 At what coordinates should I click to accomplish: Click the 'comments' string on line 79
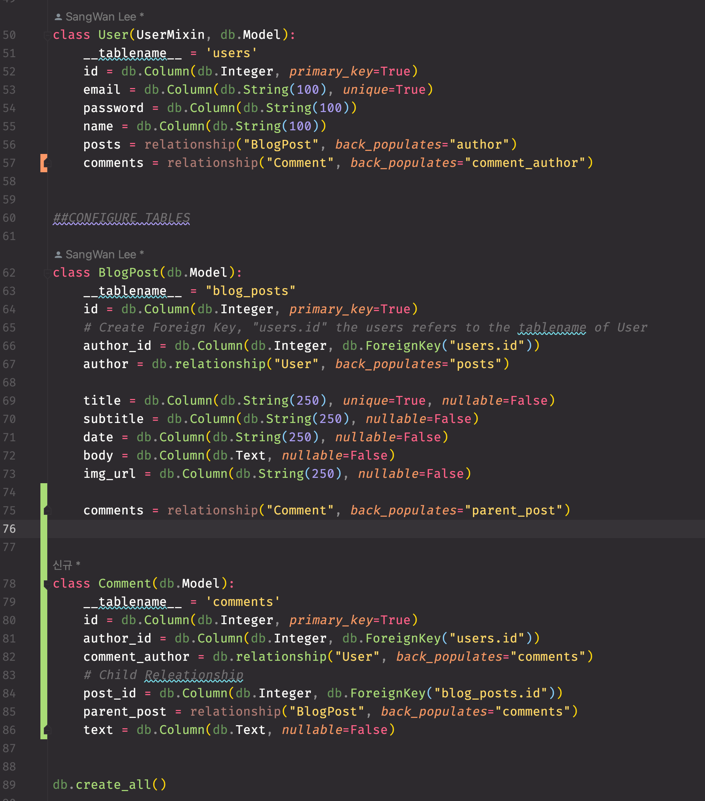tap(243, 602)
